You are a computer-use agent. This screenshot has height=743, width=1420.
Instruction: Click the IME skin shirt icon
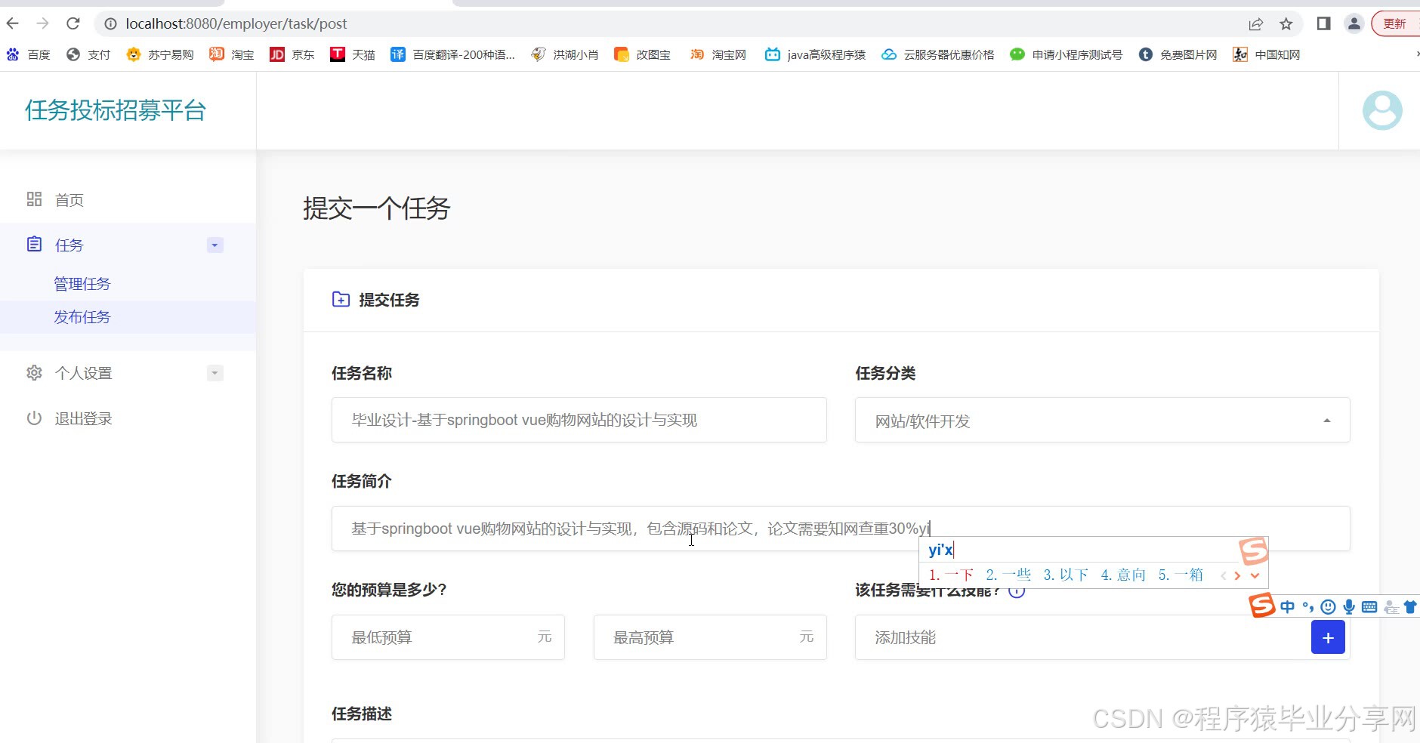(x=1410, y=606)
